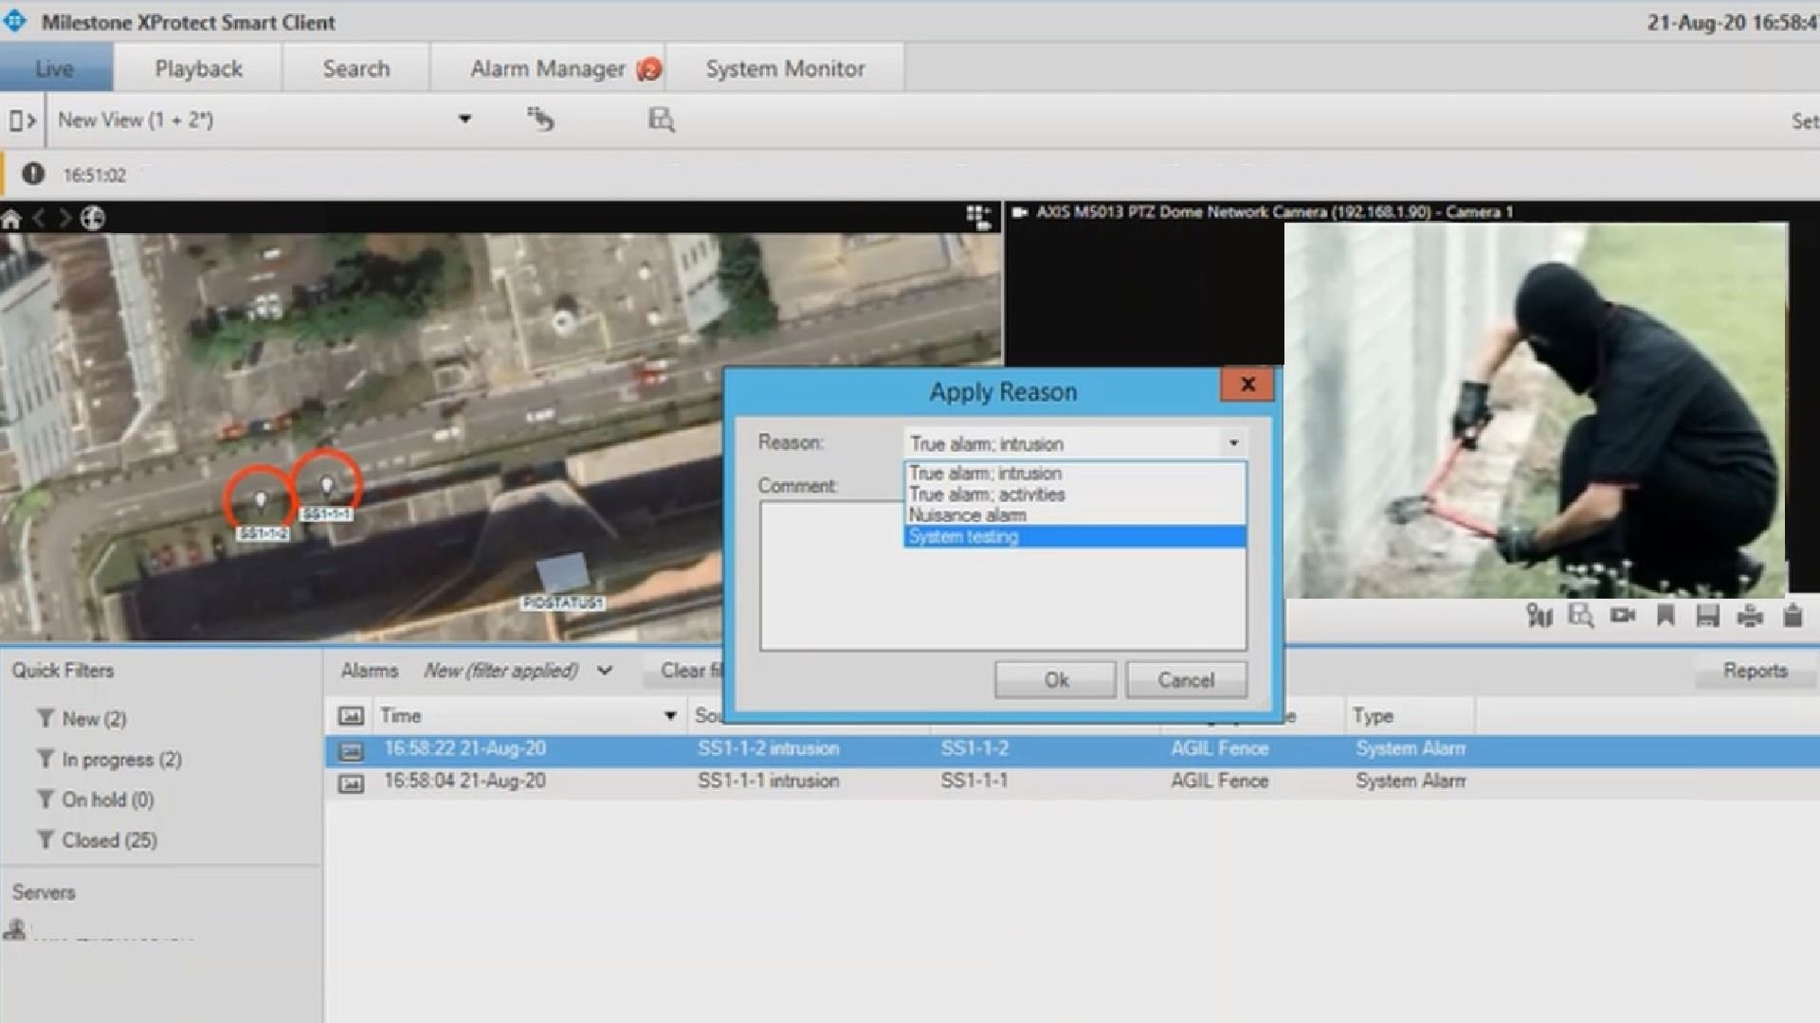Click the print icon below video
1820x1023 pixels.
[1750, 616]
